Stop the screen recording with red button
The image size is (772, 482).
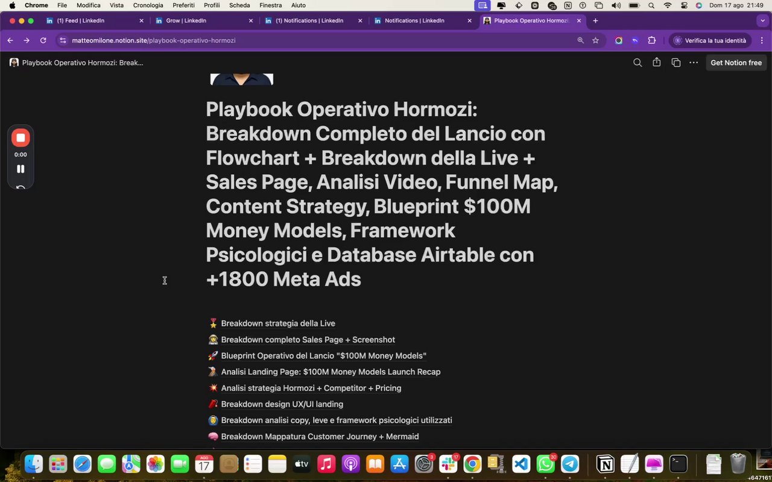[21, 138]
